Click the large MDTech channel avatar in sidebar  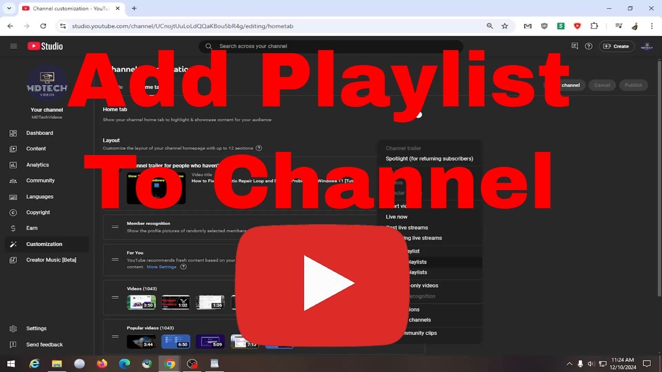tap(47, 84)
